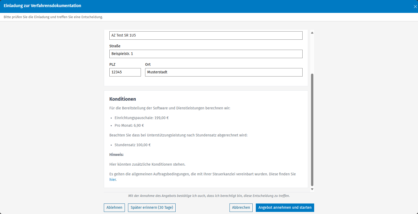This screenshot has width=418, height=214.
Task: Click the 'Straße' field label
Action: [115, 46]
